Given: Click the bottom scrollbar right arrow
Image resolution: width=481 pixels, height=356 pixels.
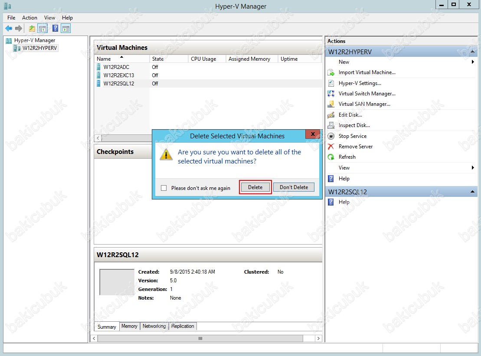Looking at the screenshot, I should 318,339.
